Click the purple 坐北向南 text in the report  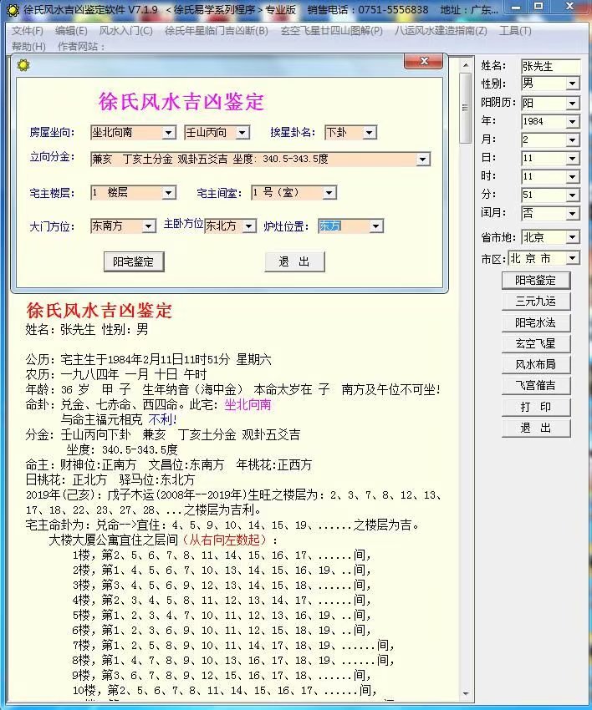248,404
